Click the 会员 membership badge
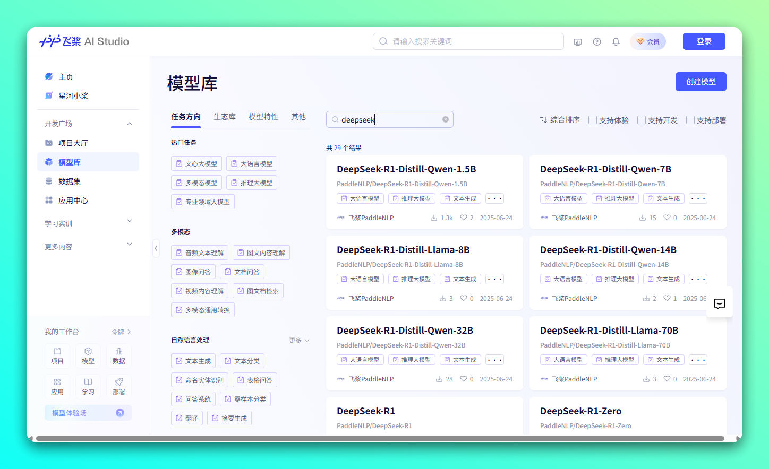The image size is (769, 469). (648, 41)
